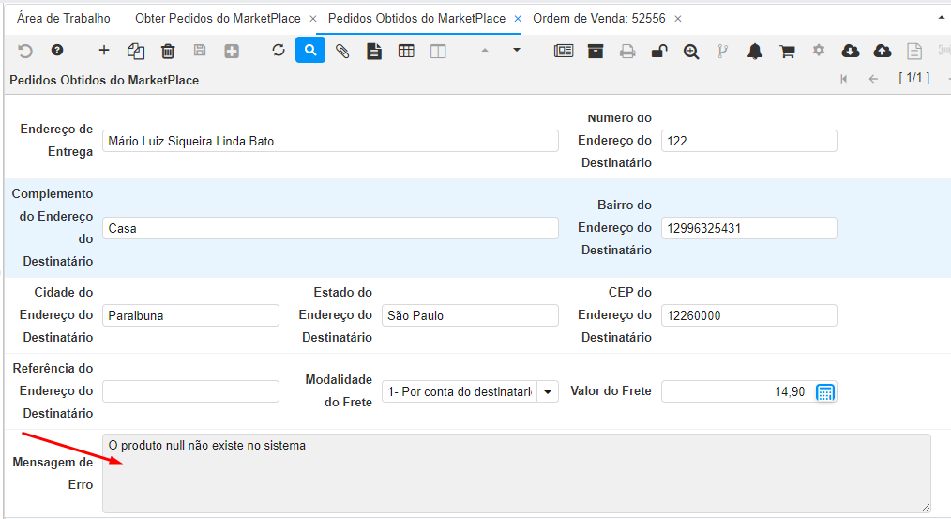Screen dimensions: 951x519
Task: Open the Ordem de Venda: 52556 tab
Action: 598,18
